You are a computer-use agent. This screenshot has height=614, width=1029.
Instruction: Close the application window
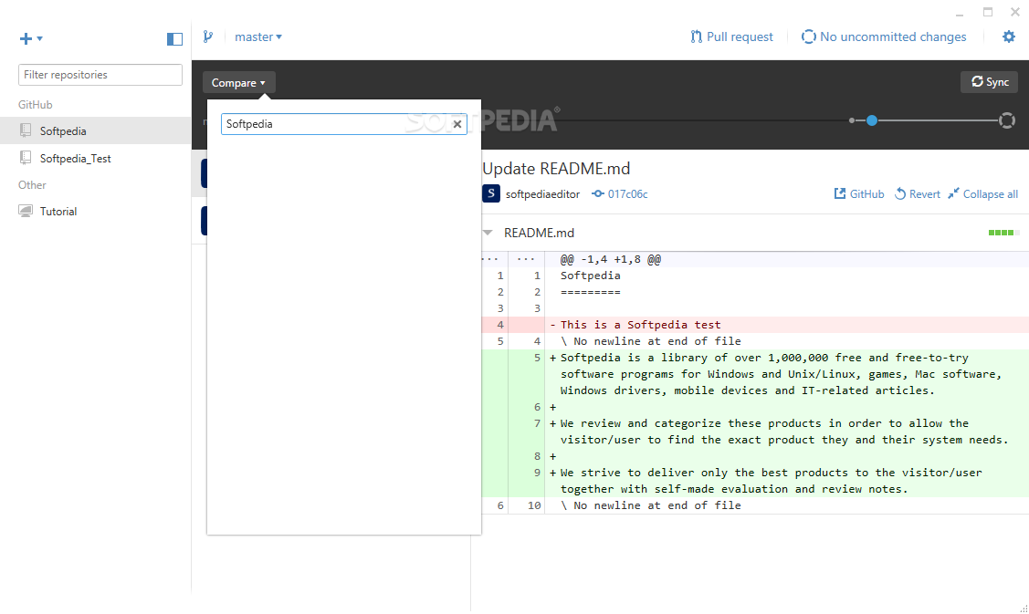pyautogui.click(x=1015, y=13)
